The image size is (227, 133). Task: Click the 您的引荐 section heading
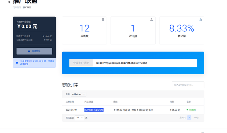(70, 85)
